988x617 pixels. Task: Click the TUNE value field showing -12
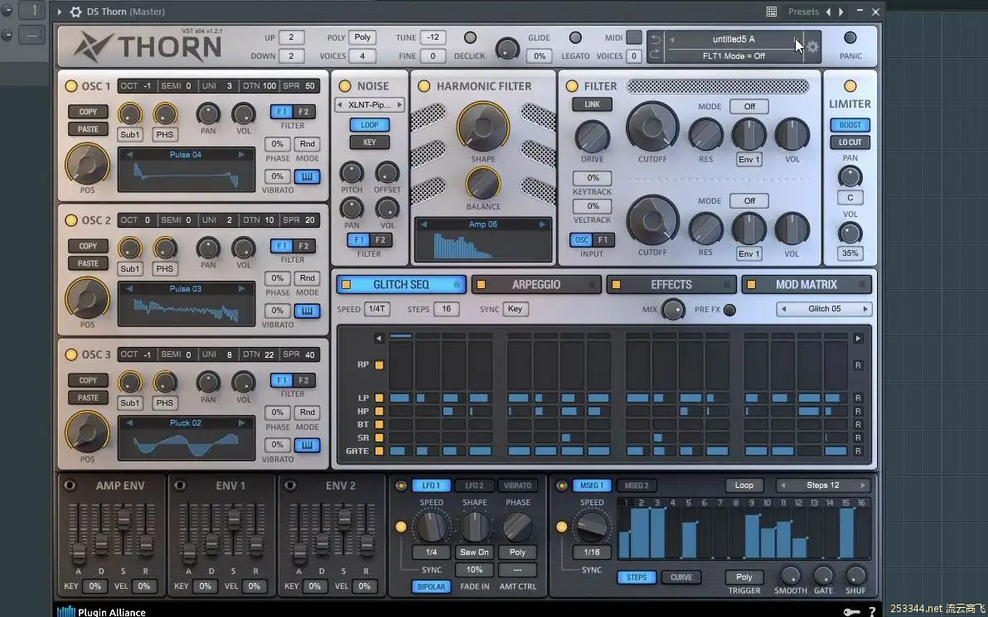click(x=433, y=38)
